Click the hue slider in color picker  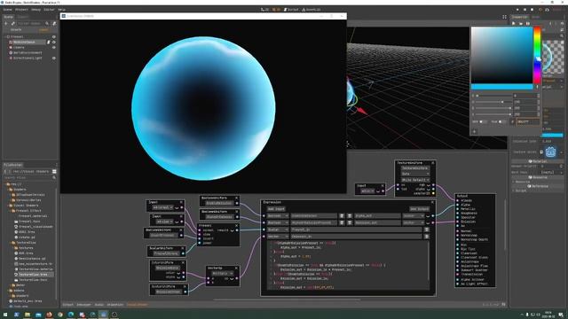click(537, 55)
